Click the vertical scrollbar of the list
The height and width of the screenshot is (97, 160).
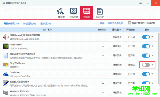[159, 60]
